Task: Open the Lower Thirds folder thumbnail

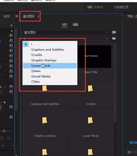Action: coord(90,120)
